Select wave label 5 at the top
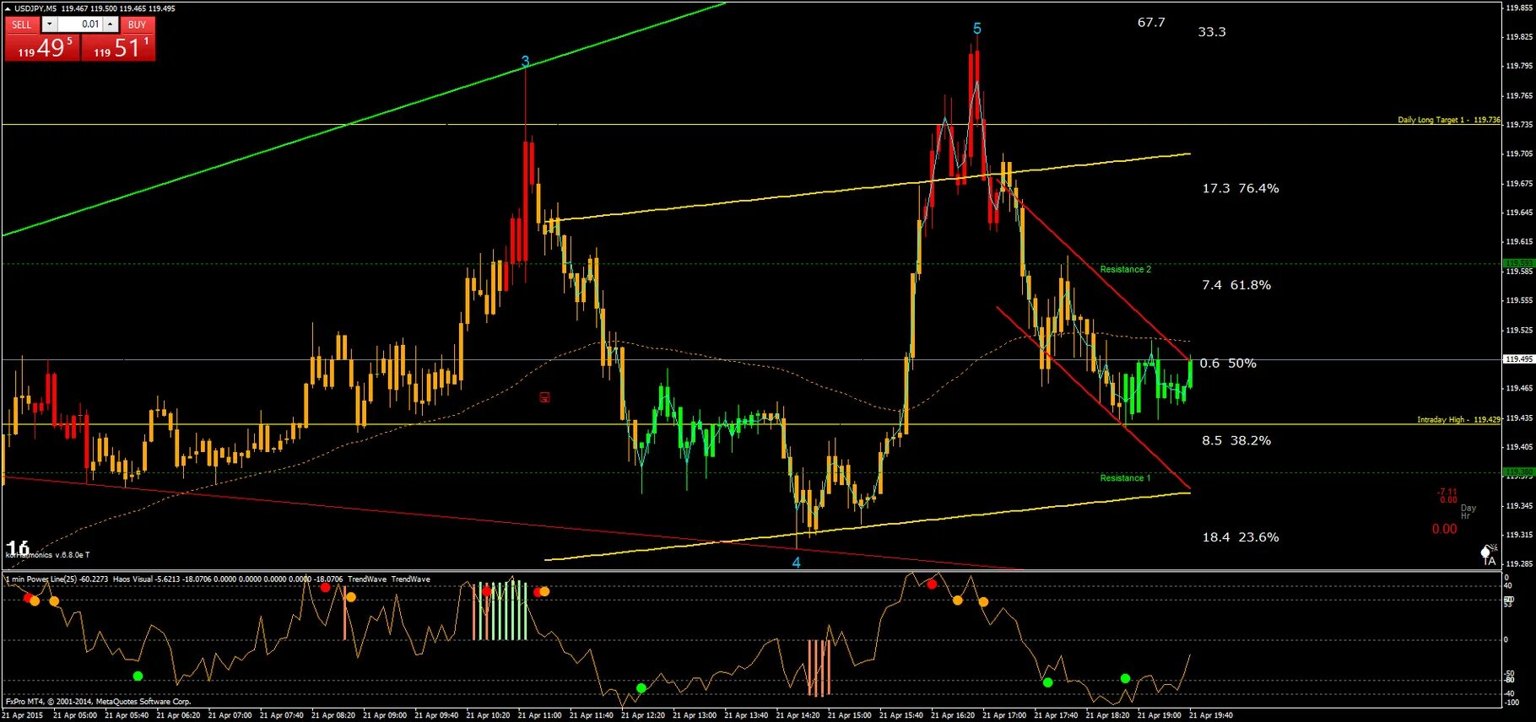The width and height of the screenshot is (1536, 722). [x=976, y=29]
